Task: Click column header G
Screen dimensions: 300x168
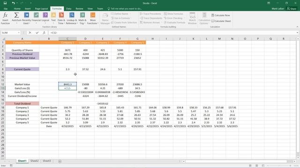Action: [x=137, y=39]
